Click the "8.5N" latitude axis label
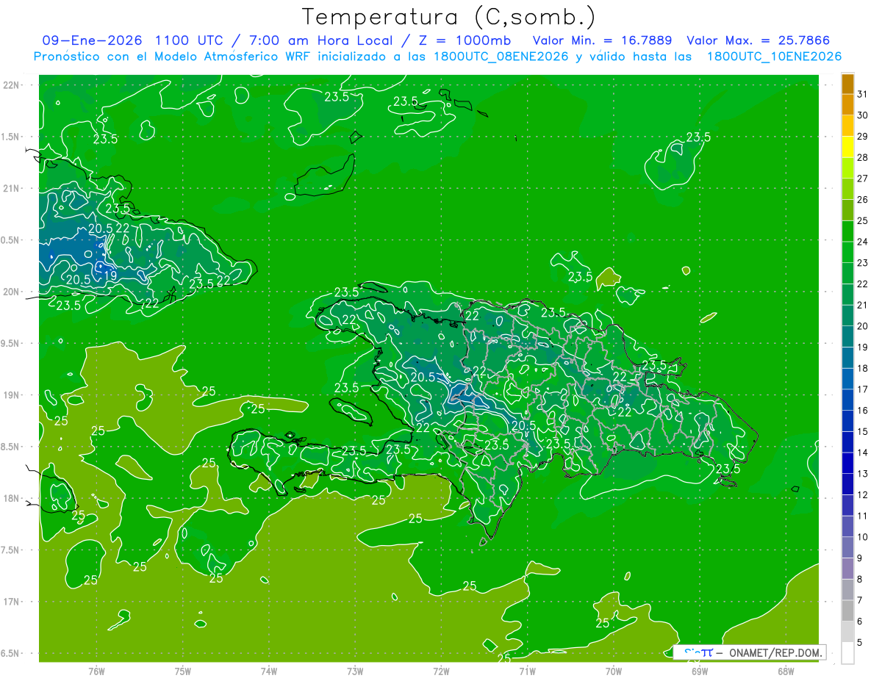 pyautogui.click(x=11, y=447)
